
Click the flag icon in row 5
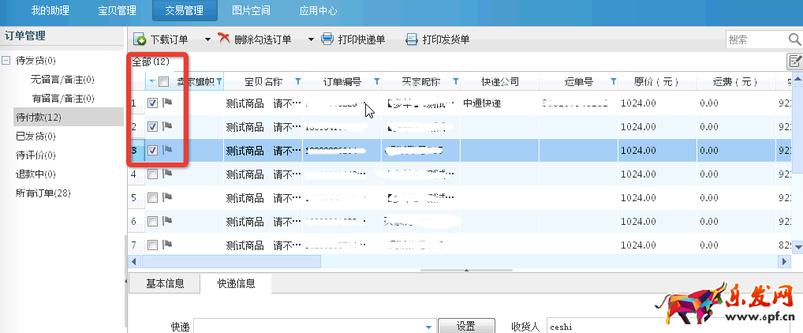click(x=167, y=197)
